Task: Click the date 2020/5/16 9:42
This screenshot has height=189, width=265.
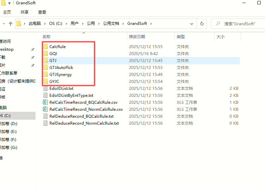Action: coord(143,53)
